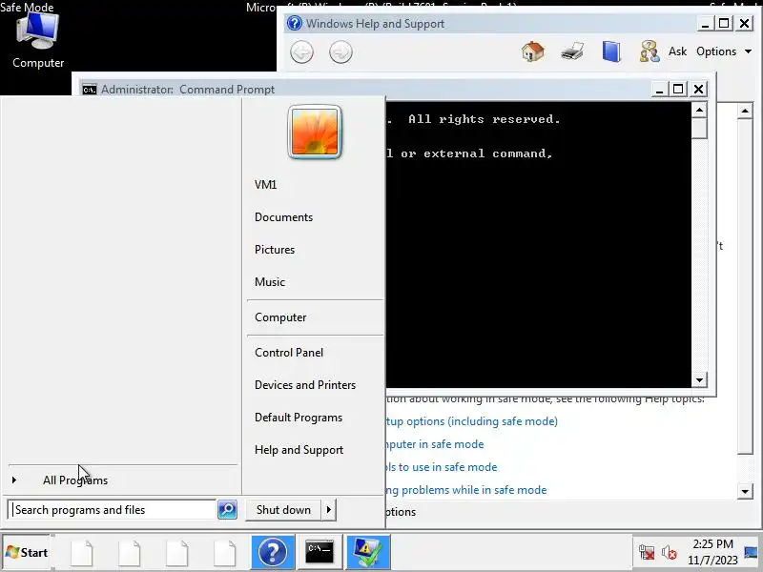The width and height of the screenshot is (763, 572).
Task: Click the Ask icon with people
Action: [650, 51]
